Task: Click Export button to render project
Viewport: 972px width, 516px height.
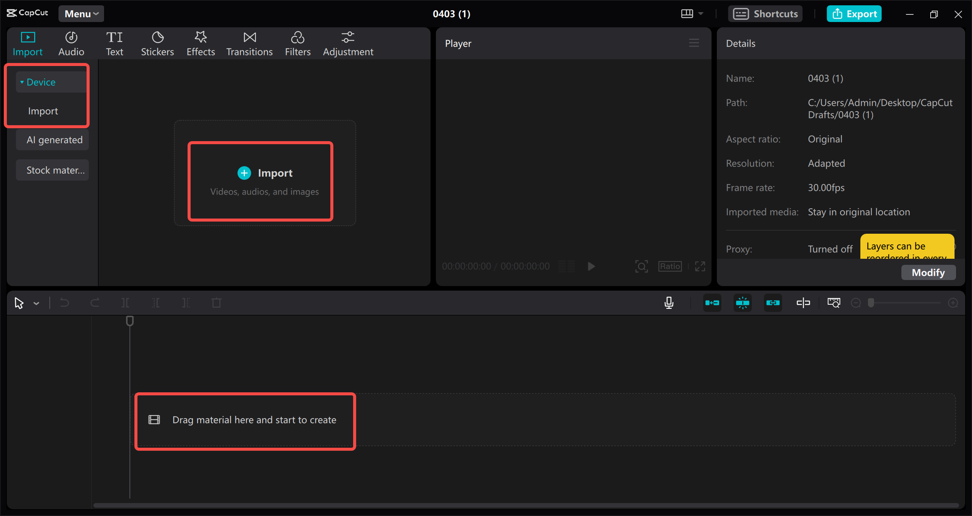Action: point(854,13)
